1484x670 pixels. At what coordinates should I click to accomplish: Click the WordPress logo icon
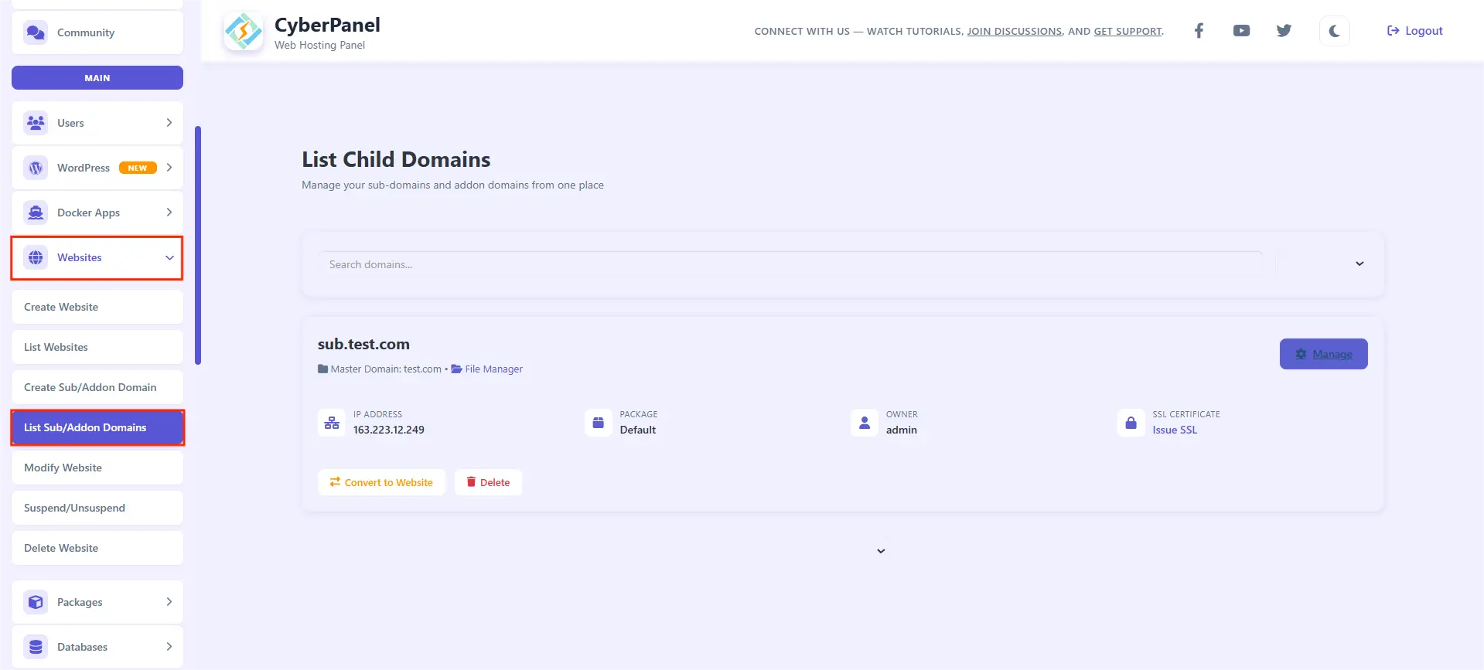coord(36,168)
